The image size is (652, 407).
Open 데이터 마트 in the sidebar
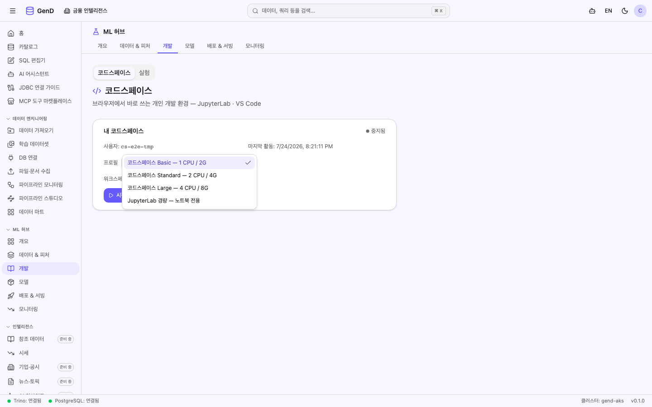(x=41, y=212)
